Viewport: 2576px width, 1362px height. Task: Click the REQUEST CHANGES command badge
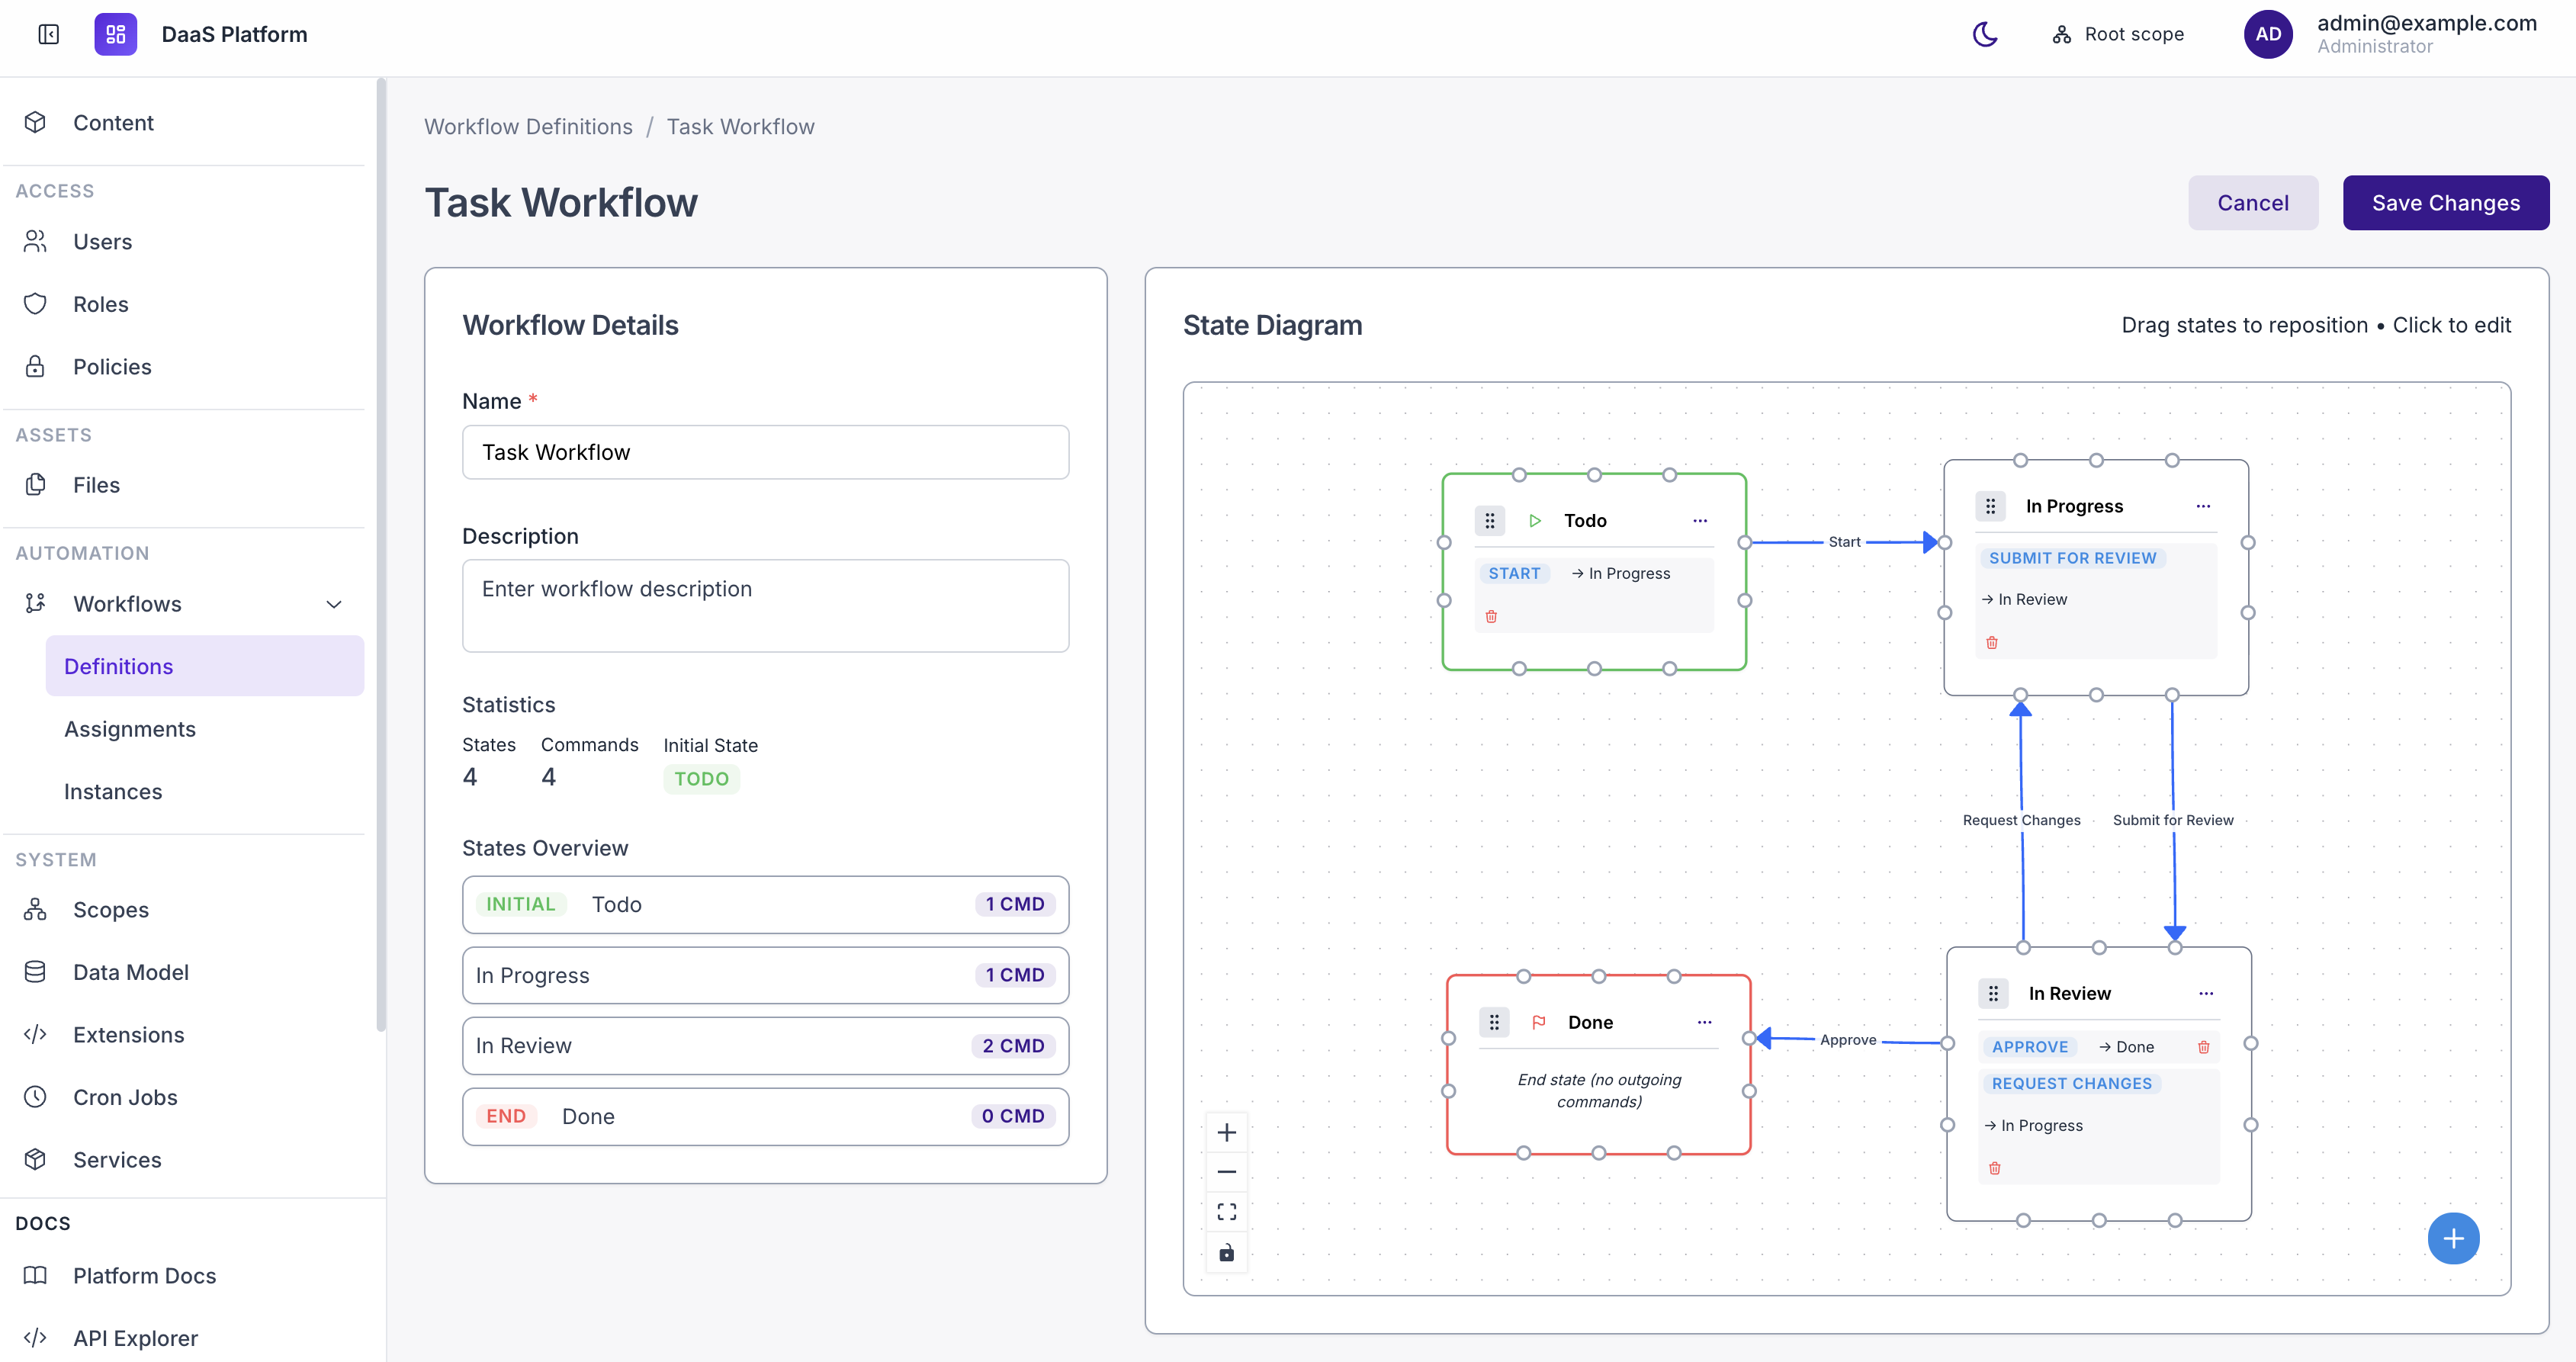(2071, 1083)
